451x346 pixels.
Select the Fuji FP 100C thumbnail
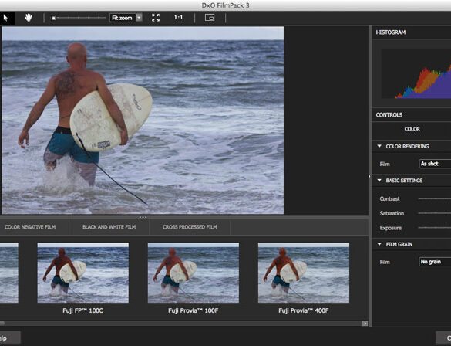click(83, 273)
